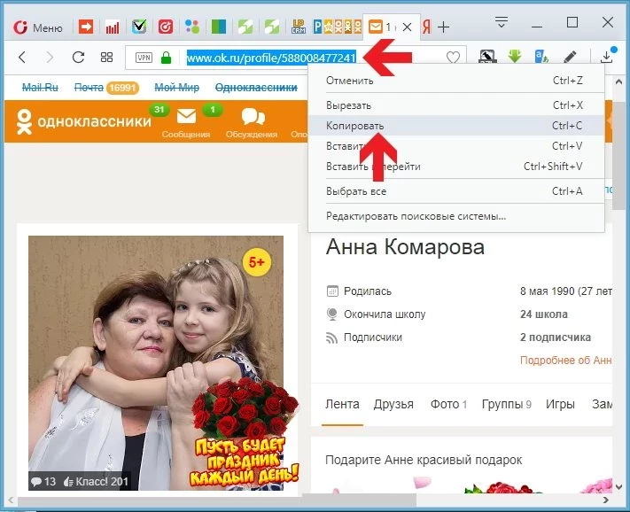Click the Opera Меню button
The image size is (630, 512).
38,27
